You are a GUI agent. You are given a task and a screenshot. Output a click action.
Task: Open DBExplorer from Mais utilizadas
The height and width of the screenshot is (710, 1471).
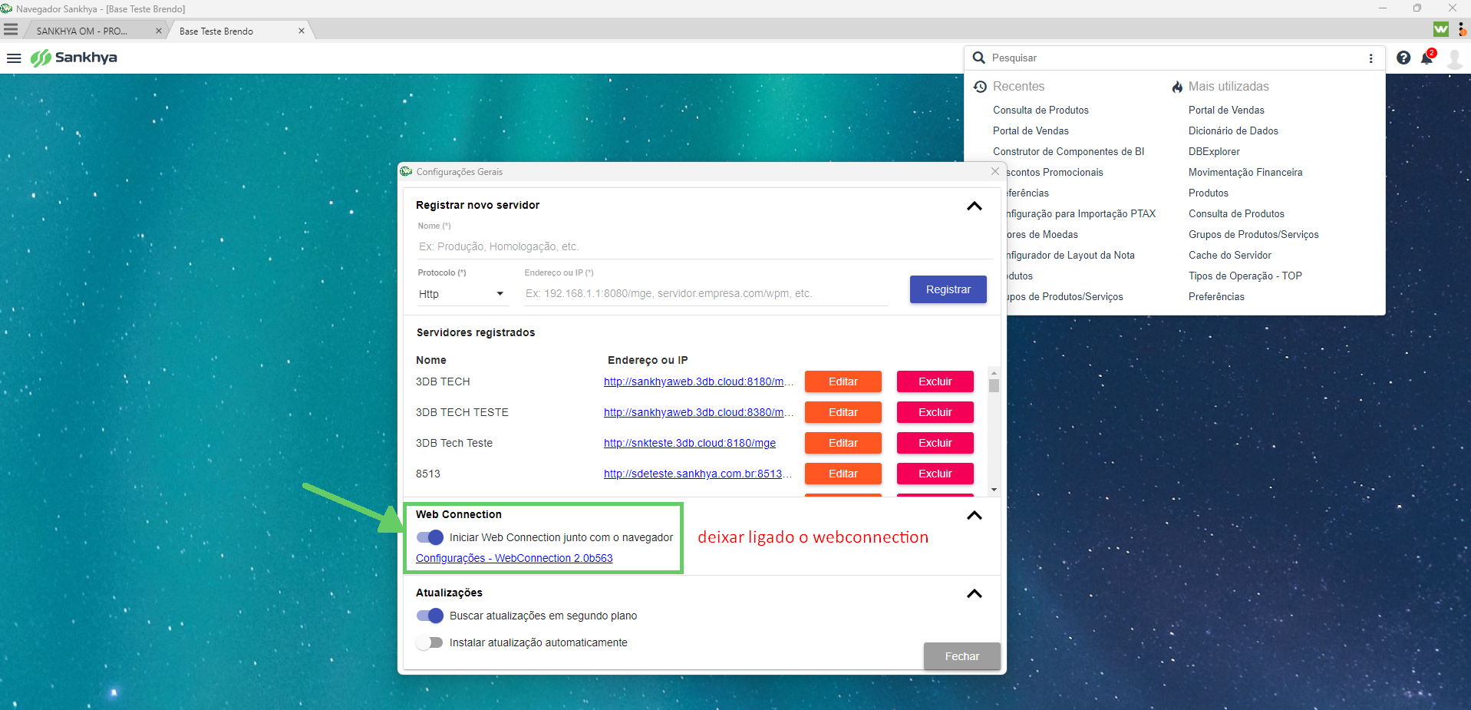(x=1214, y=151)
